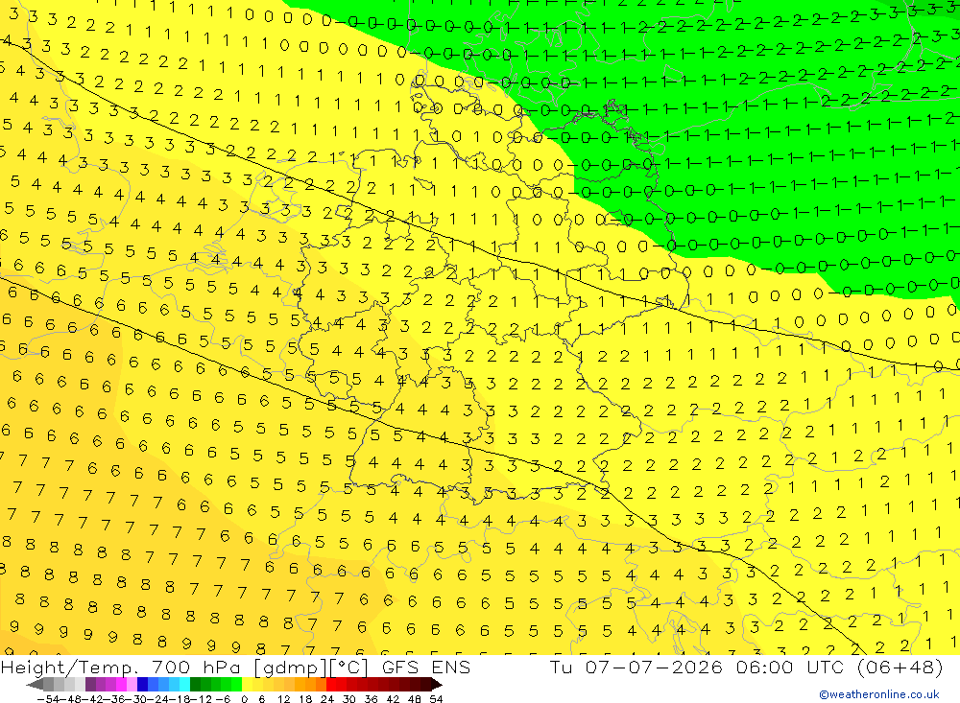Click the legend label 12
This screenshot has height=703, width=960.
[x=283, y=699]
